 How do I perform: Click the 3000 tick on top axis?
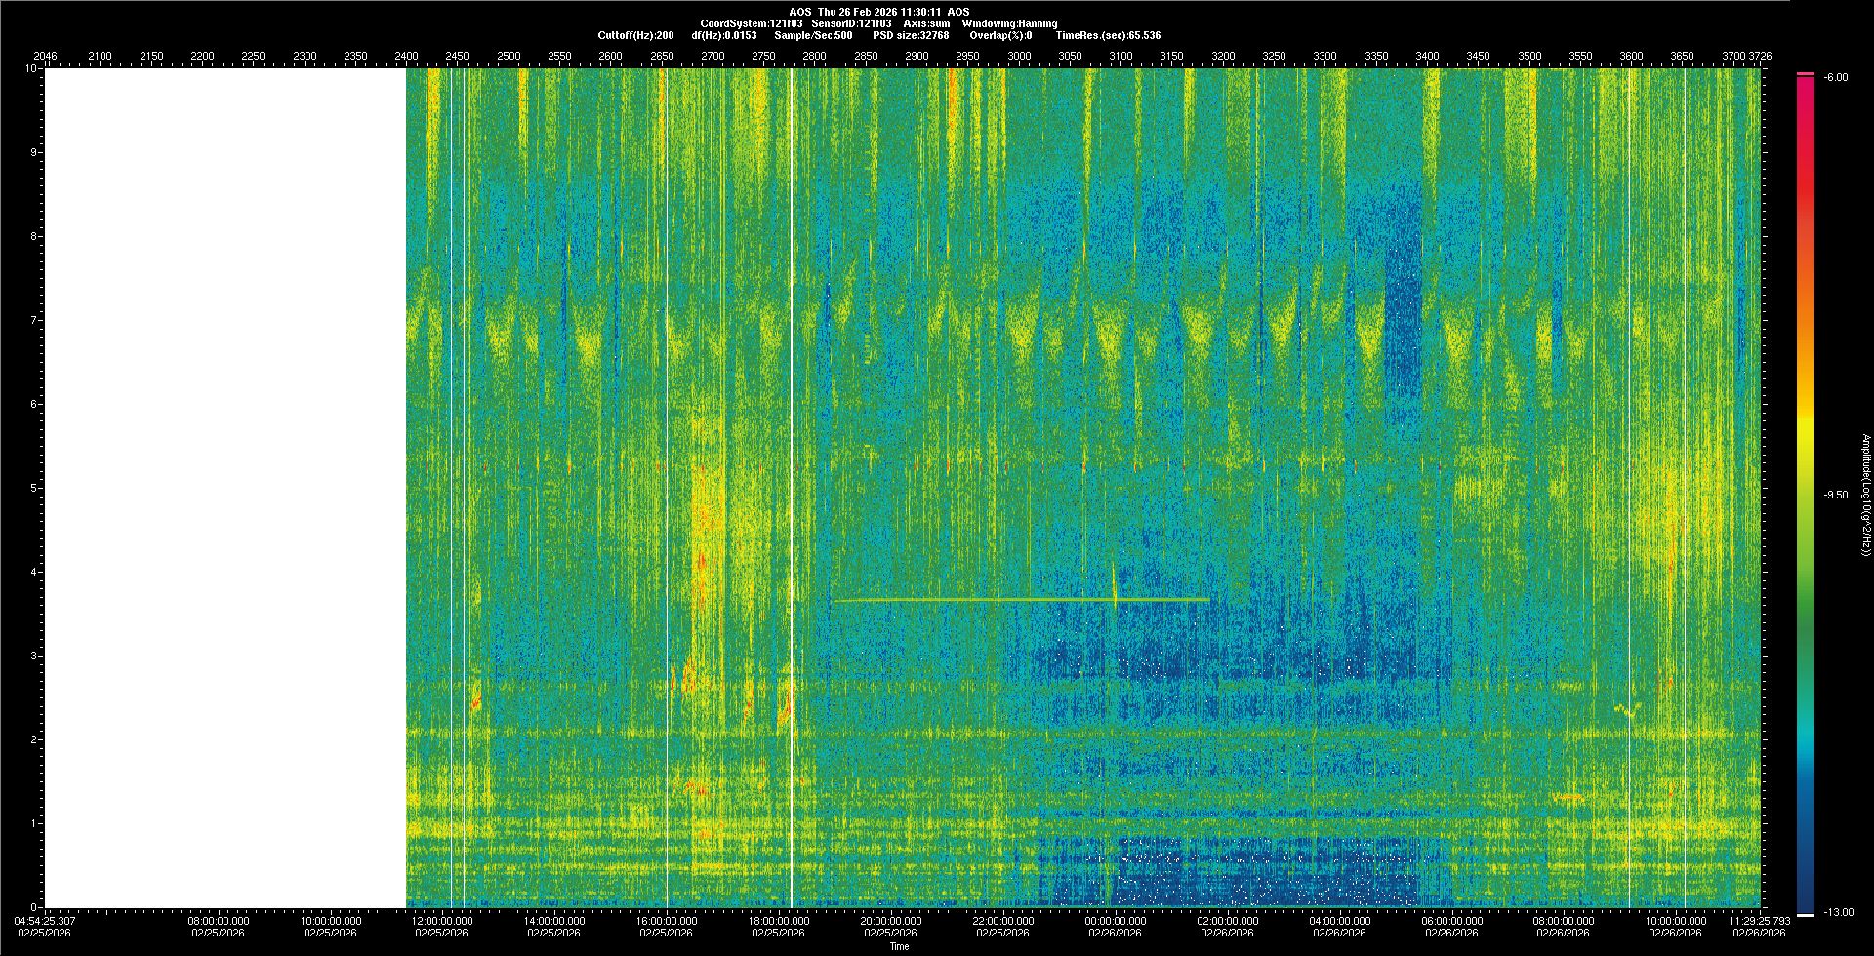click(1019, 56)
